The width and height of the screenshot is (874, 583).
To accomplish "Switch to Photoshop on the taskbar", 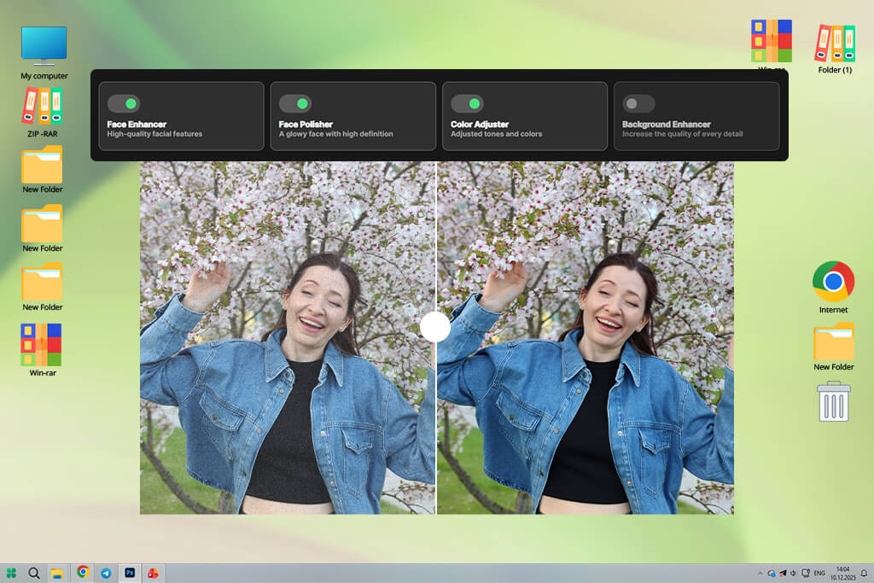I will (130, 573).
